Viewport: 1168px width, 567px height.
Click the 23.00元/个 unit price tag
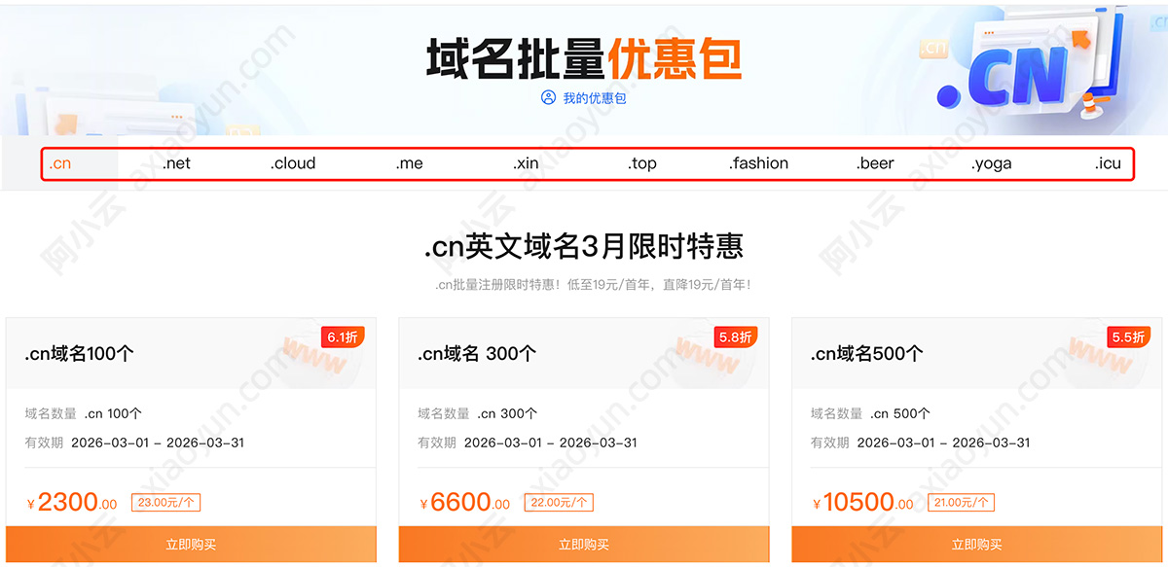tap(165, 503)
